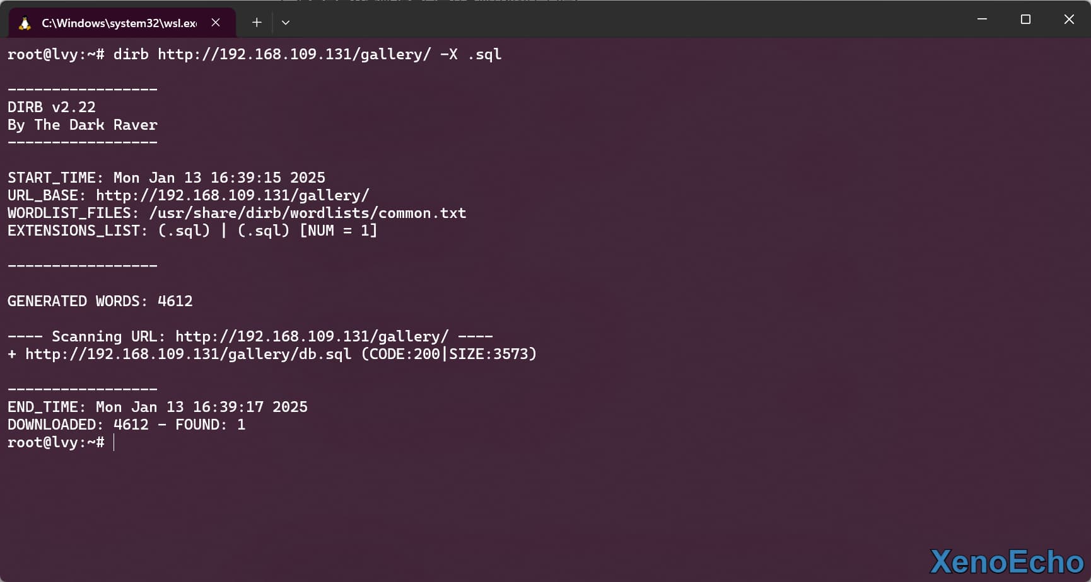Image resolution: width=1091 pixels, height=582 pixels.
Task: Click the URL in the dirb command line
Action: tap(294, 54)
